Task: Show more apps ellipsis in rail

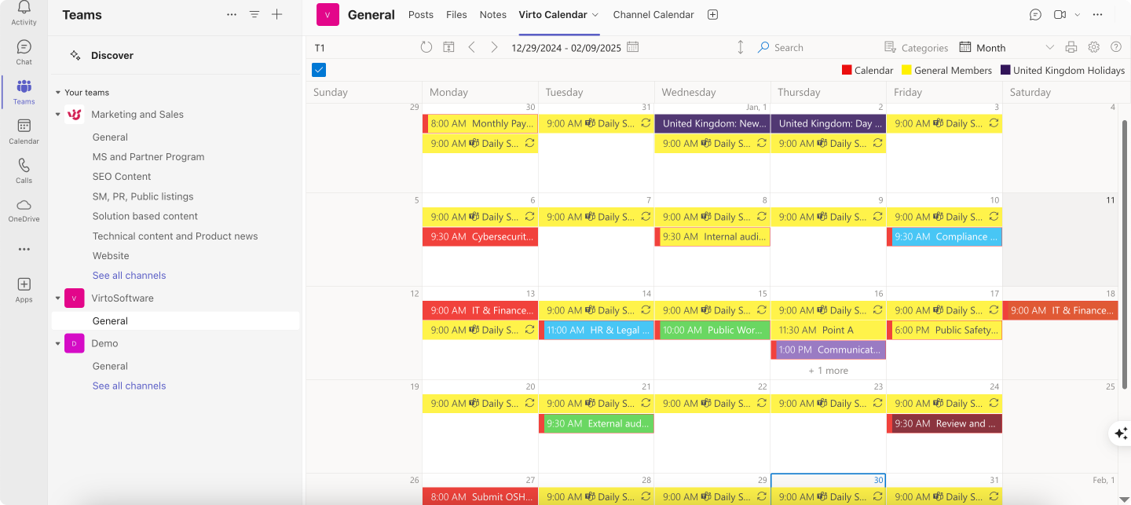Action: coord(24,249)
